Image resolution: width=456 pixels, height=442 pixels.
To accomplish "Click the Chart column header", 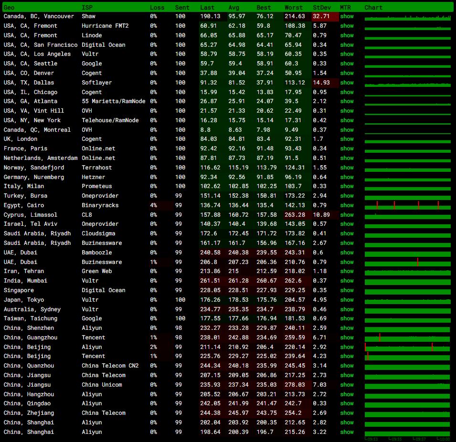I will coord(373,8).
